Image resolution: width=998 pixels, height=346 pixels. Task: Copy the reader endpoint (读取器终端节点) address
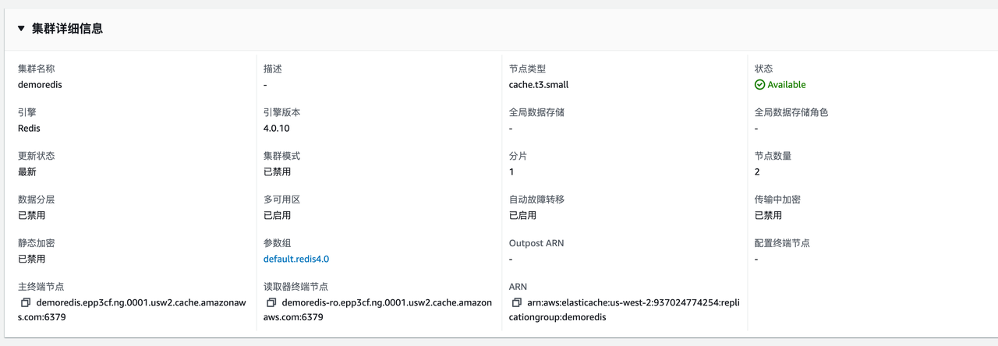(x=271, y=302)
